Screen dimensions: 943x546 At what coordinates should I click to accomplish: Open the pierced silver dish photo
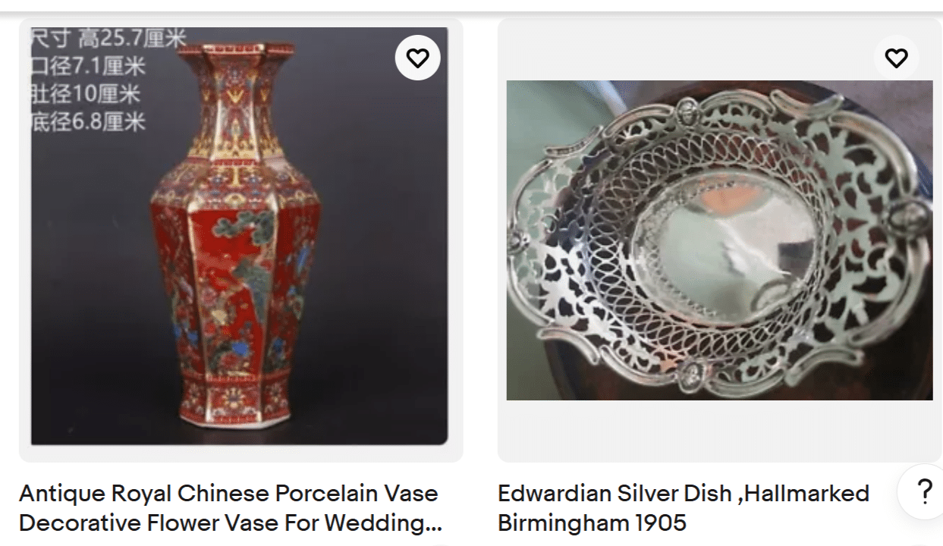pyautogui.click(x=719, y=240)
